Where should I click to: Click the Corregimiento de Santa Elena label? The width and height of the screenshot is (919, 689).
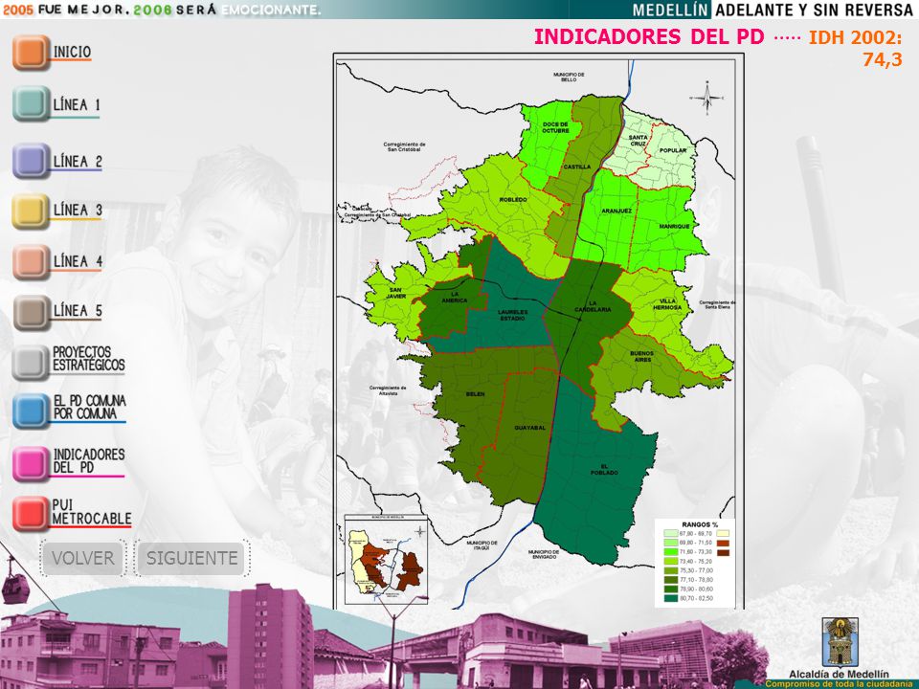[717, 304]
